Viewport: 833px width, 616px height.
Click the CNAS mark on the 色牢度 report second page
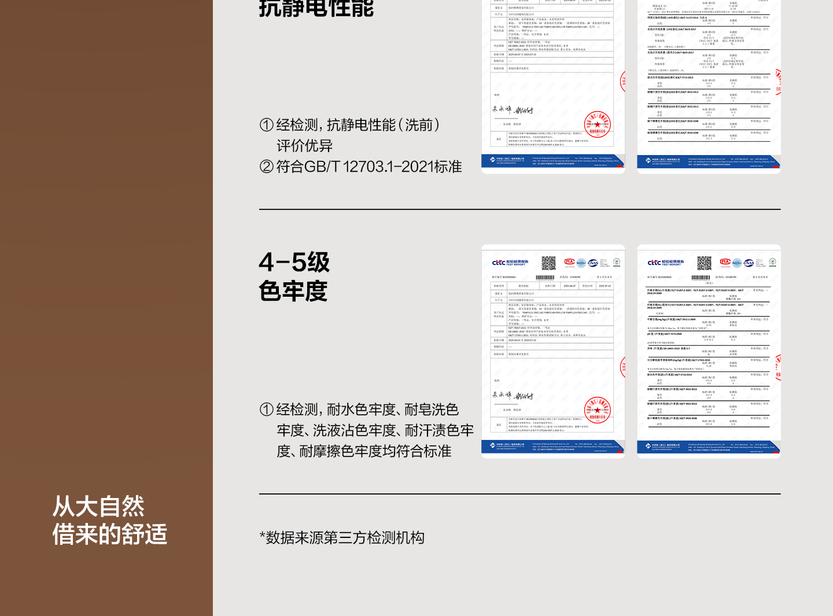(x=749, y=263)
